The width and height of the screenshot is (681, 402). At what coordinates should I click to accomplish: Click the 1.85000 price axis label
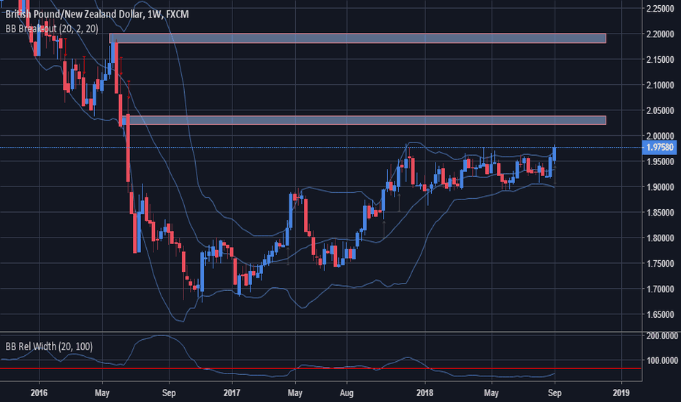(x=660, y=213)
